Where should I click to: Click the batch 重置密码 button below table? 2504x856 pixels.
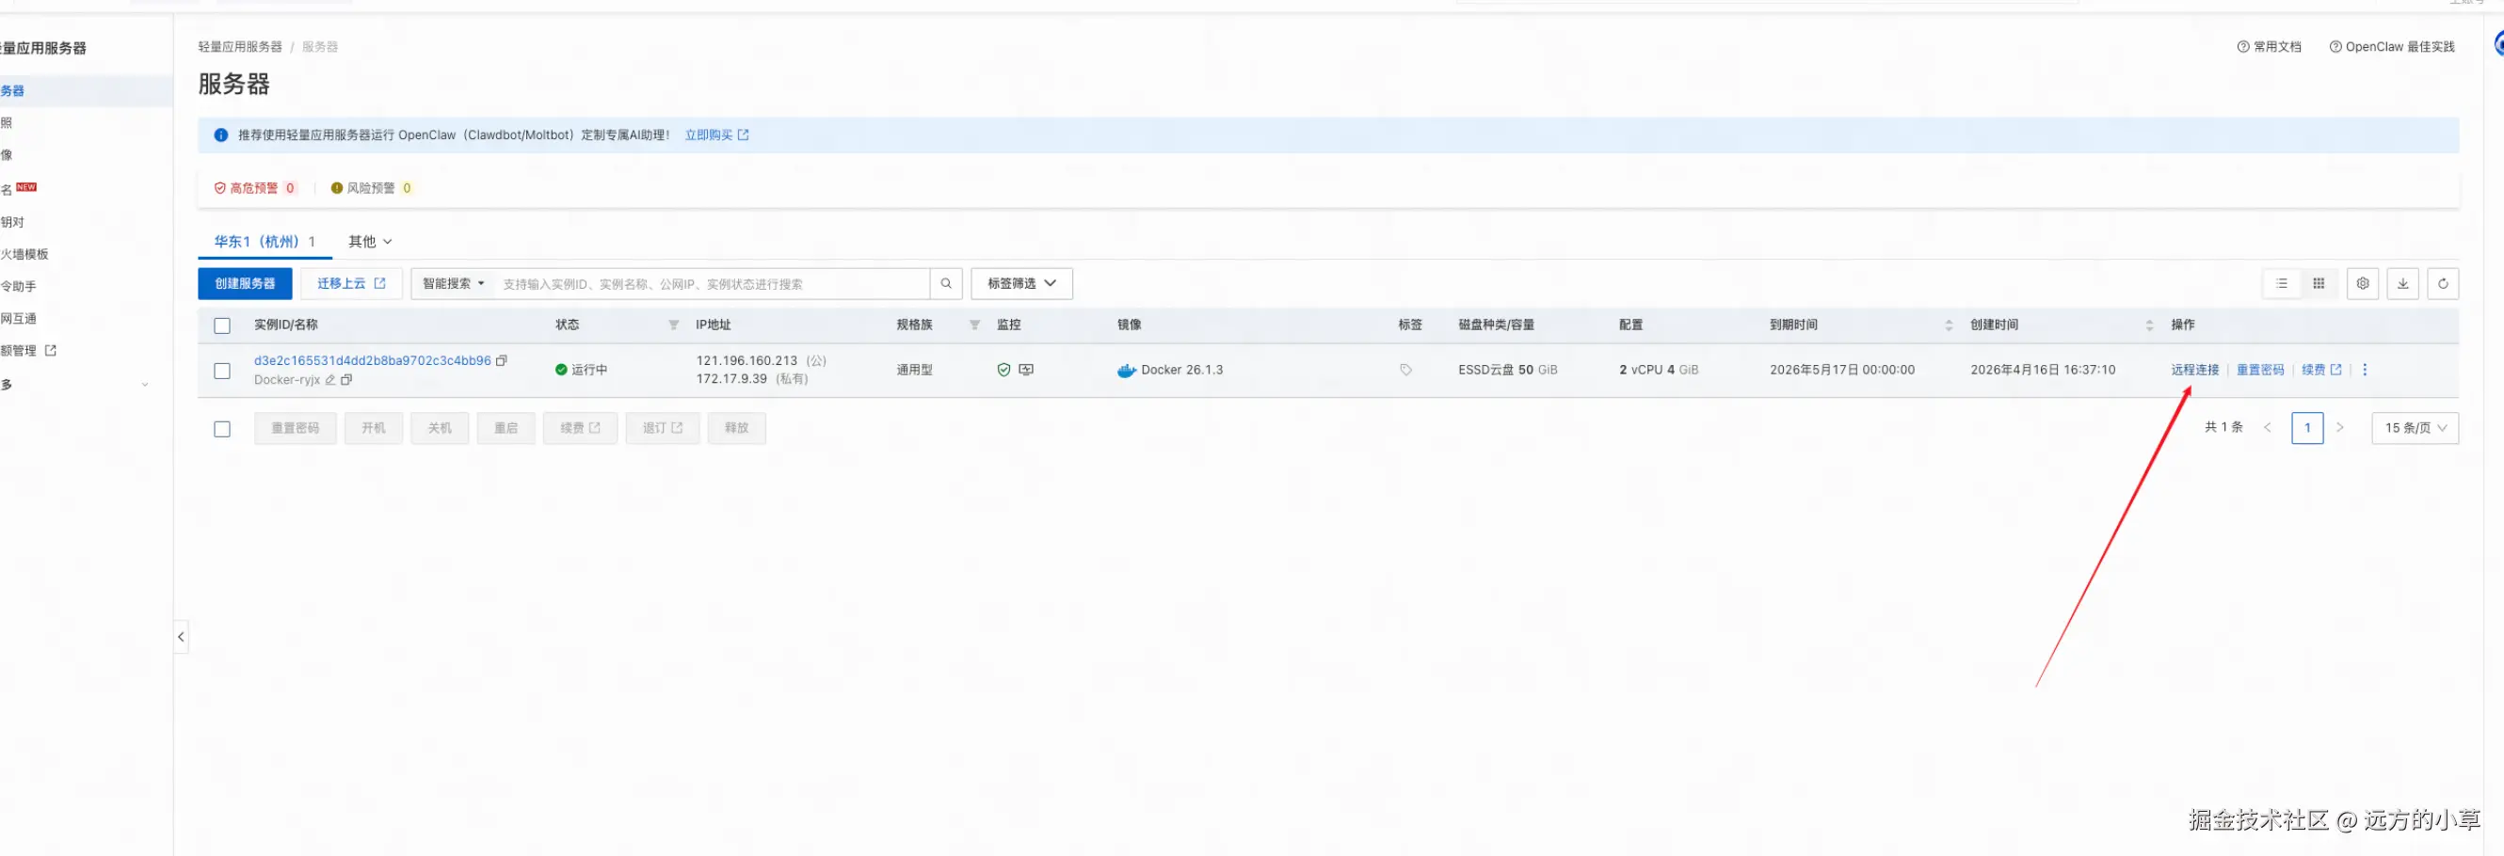[x=296, y=429]
